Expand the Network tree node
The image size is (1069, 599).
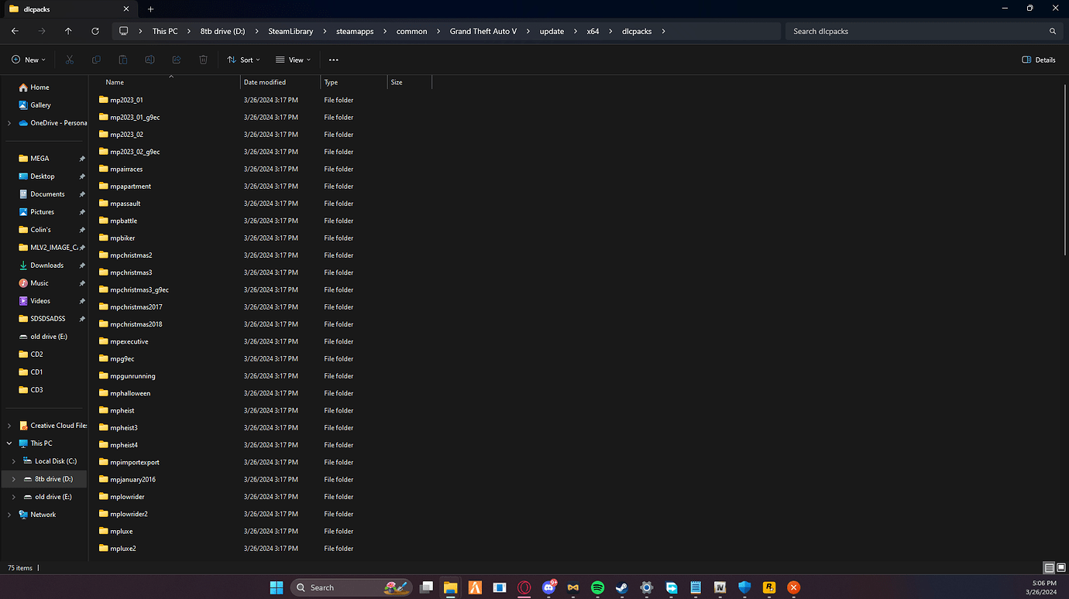9,515
